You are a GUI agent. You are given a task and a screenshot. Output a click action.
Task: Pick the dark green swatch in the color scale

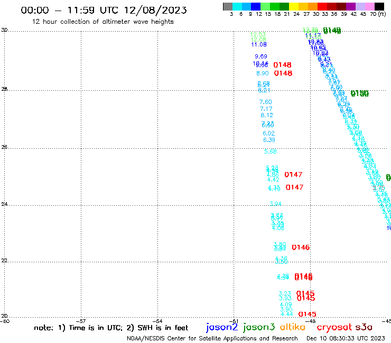[284, 6]
